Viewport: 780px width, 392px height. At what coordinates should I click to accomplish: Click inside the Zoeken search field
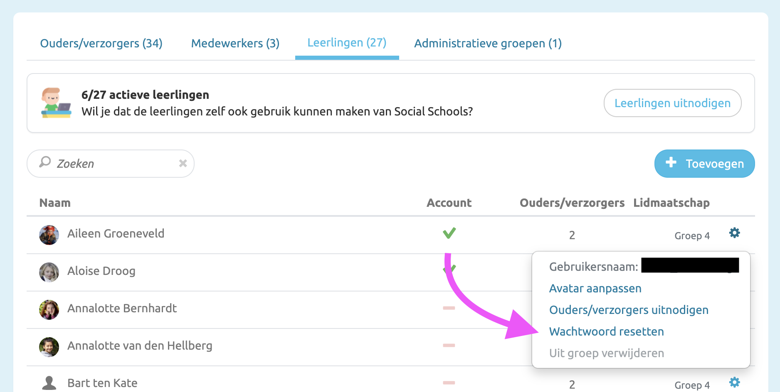104,163
